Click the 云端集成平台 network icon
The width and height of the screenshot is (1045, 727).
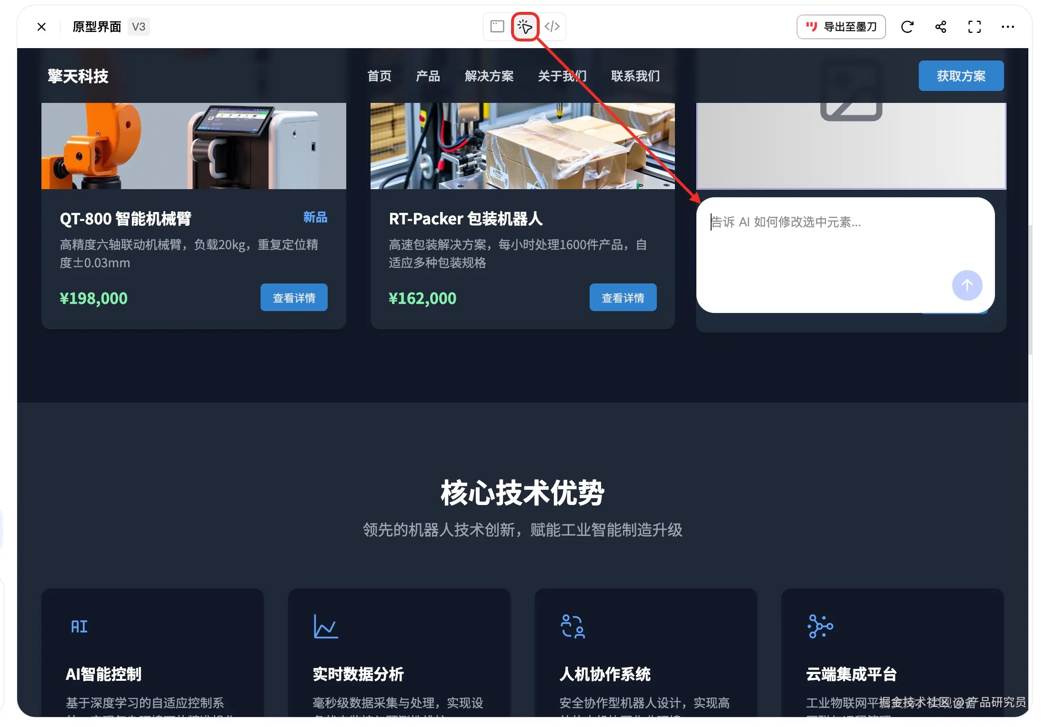(x=820, y=626)
